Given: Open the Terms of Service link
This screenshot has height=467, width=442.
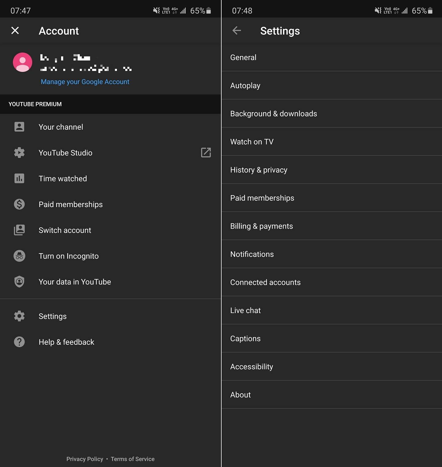Looking at the screenshot, I should pos(133,459).
